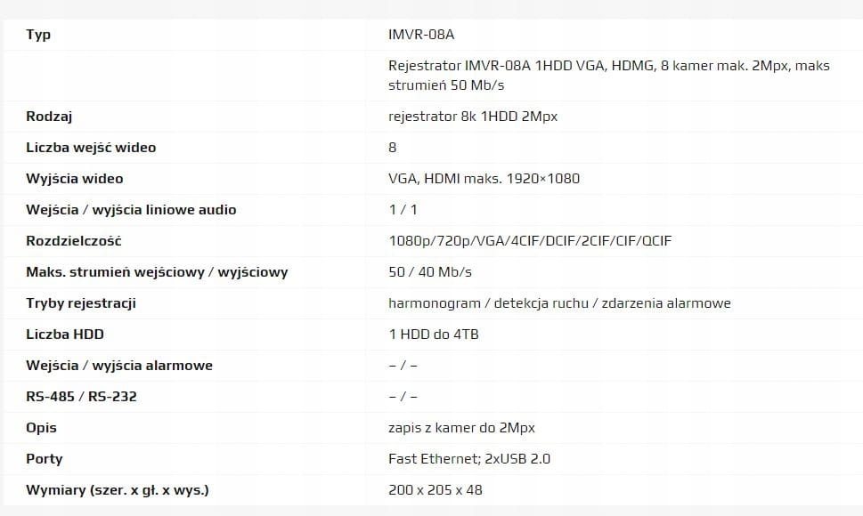Click the "Wyjścia wideo" label
The height and width of the screenshot is (516, 863).
pos(75,179)
